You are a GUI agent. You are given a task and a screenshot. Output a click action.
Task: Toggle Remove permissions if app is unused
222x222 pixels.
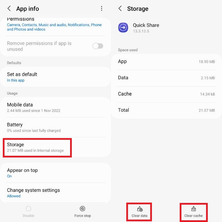pyautogui.click(x=97, y=46)
